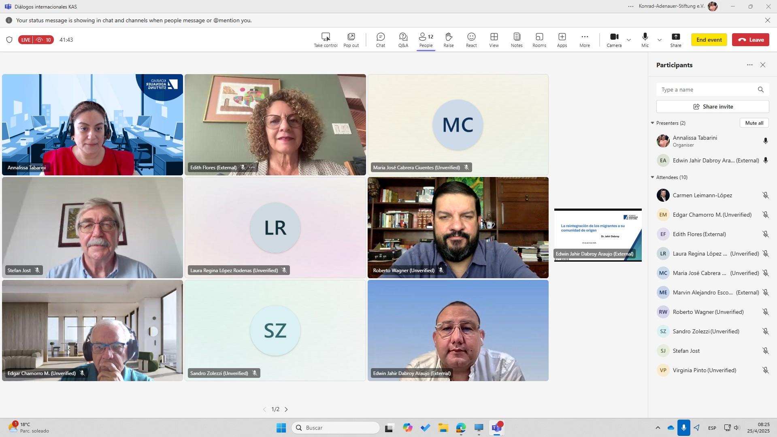Viewport: 777px width, 437px height.
Task: Raise your hand in the meeting
Action: coord(448,40)
